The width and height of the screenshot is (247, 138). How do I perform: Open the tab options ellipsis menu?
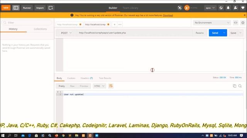120,25
